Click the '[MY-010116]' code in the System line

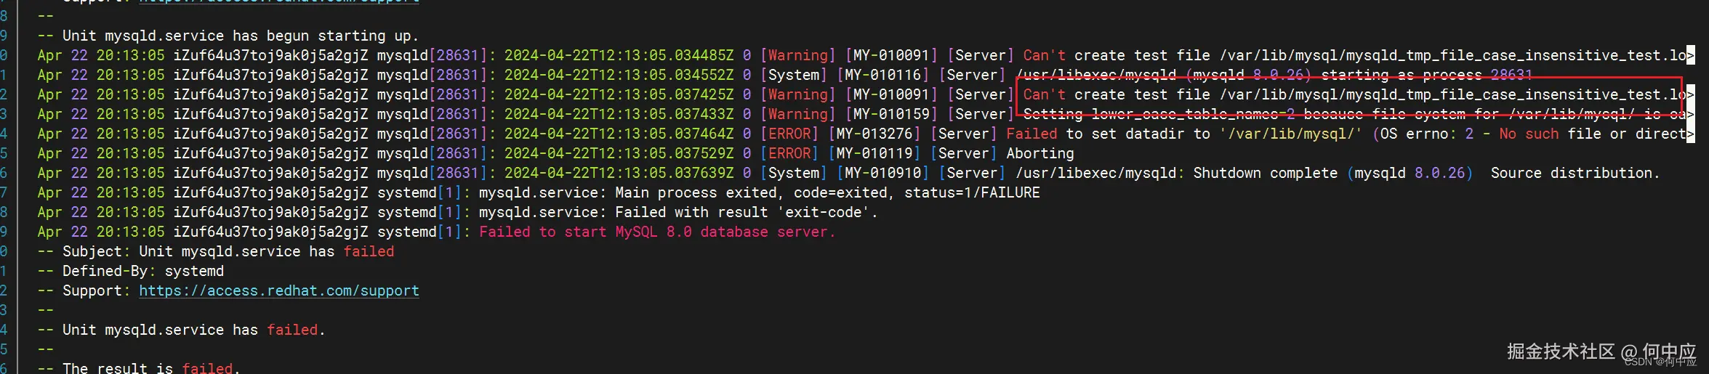(x=882, y=75)
